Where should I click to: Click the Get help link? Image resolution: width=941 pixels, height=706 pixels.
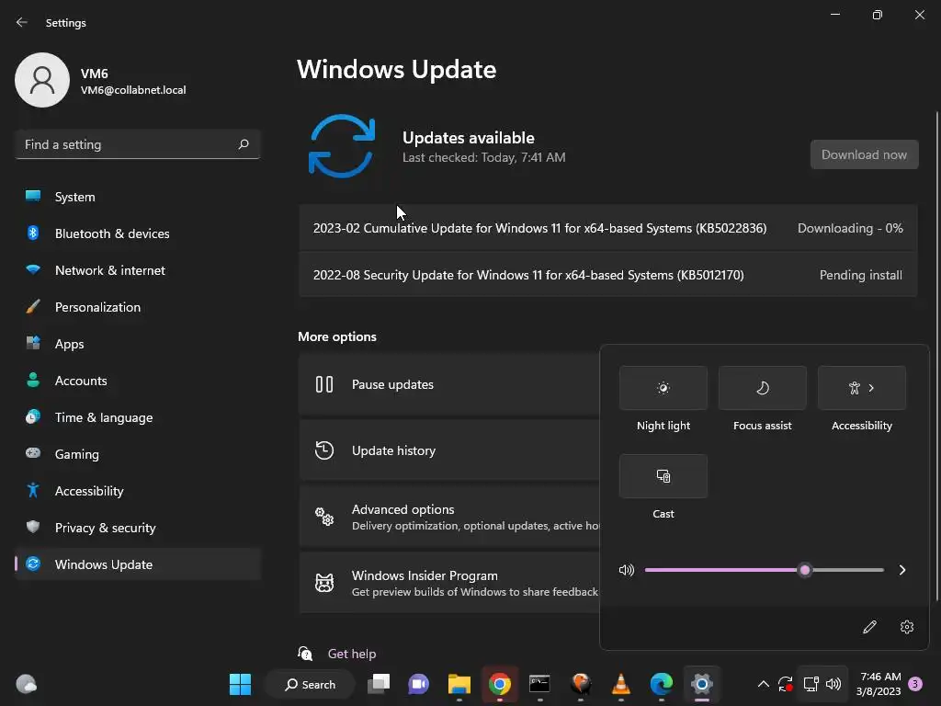(352, 654)
